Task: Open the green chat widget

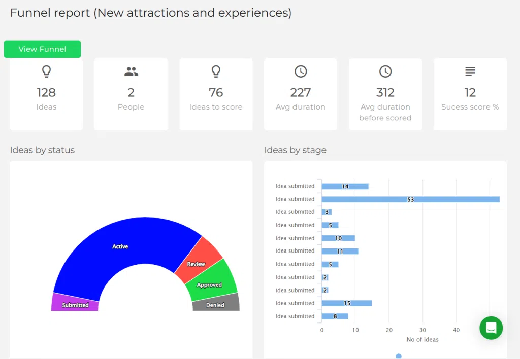Action: pos(491,328)
